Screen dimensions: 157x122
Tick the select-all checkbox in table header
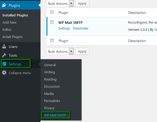(x=52, y=12)
